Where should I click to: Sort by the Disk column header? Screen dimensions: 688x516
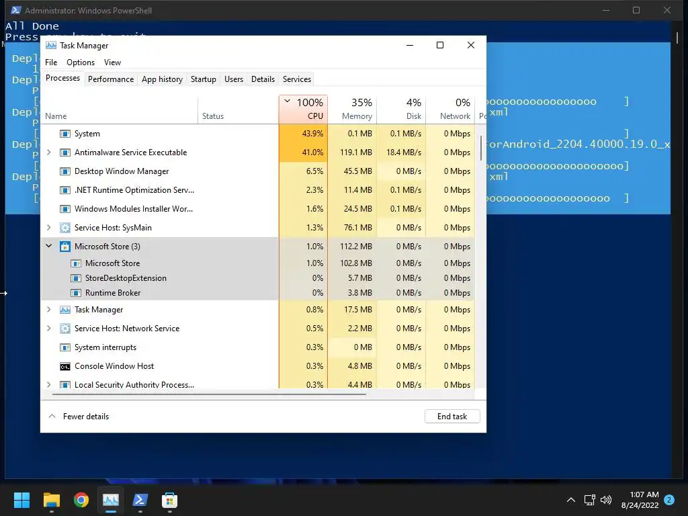(x=401, y=110)
